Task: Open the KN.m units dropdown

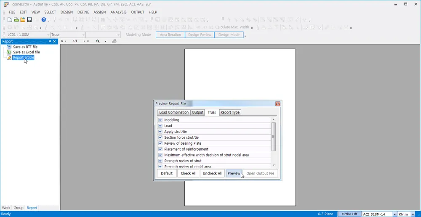Action: (x=413, y=214)
